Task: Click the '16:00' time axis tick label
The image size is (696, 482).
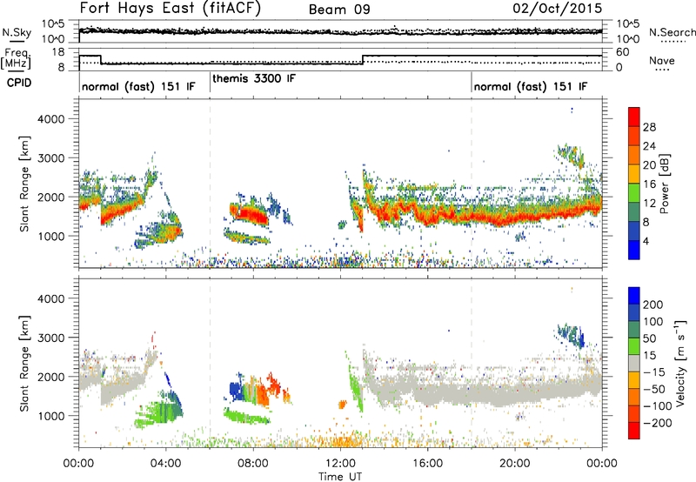Action: click(427, 464)
